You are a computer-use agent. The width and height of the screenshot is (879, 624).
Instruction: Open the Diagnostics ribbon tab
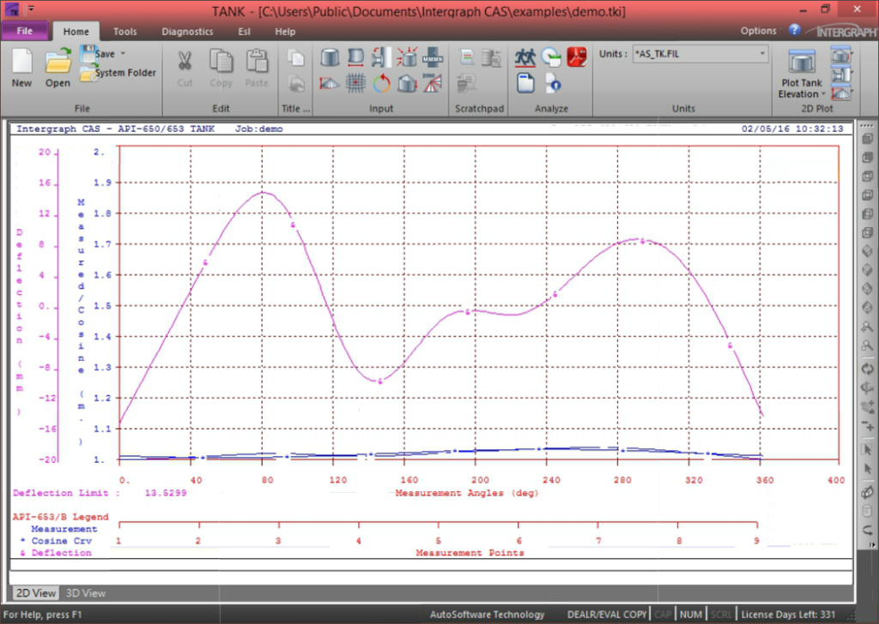pos(187,32)
